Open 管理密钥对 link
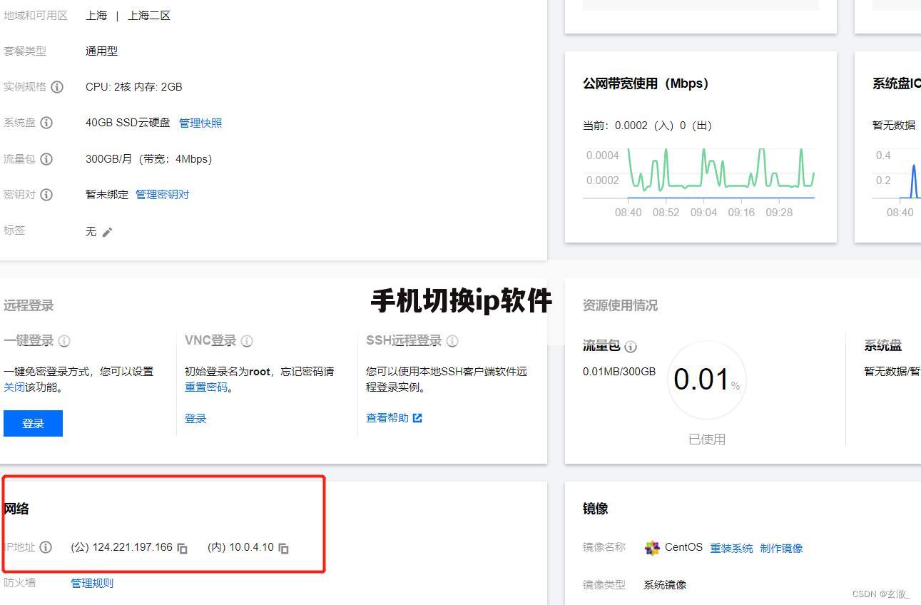 pos(163,194)
